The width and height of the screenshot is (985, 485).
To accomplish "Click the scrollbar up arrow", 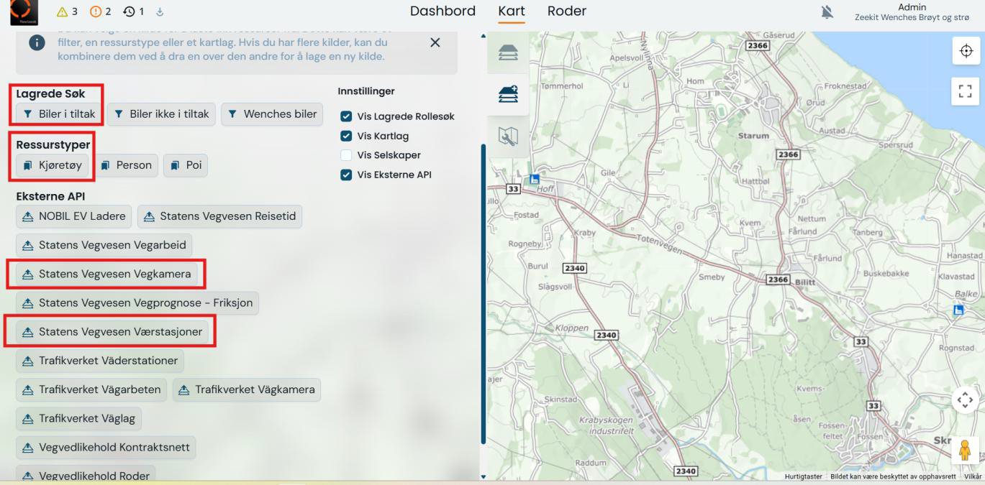I will click(484, 35).
